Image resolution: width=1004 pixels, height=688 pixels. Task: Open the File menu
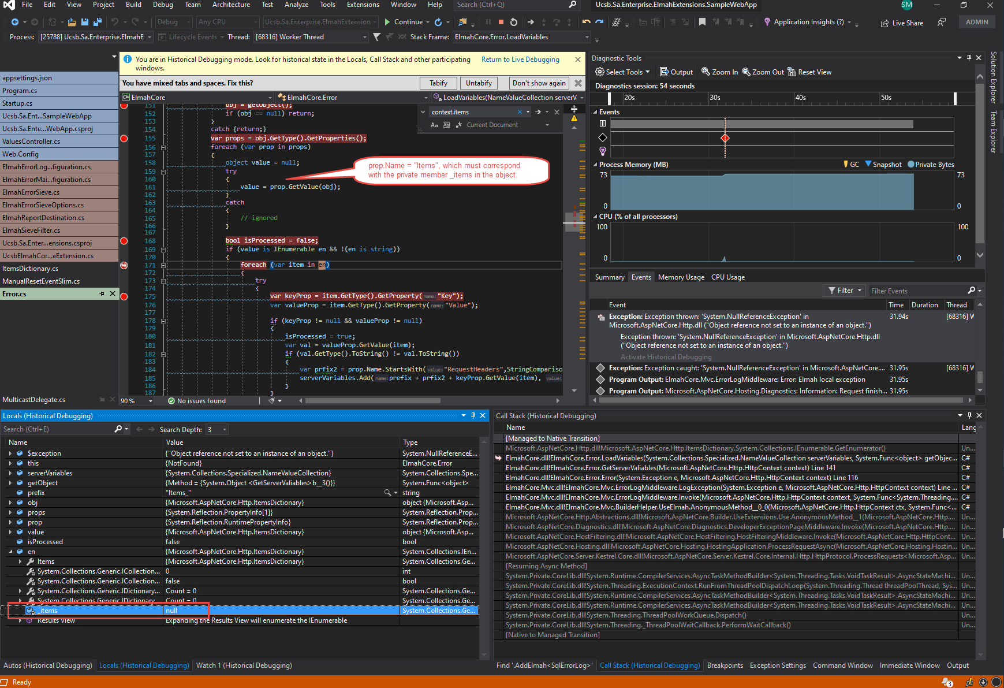pyautogui.click(x=27, y=5)
